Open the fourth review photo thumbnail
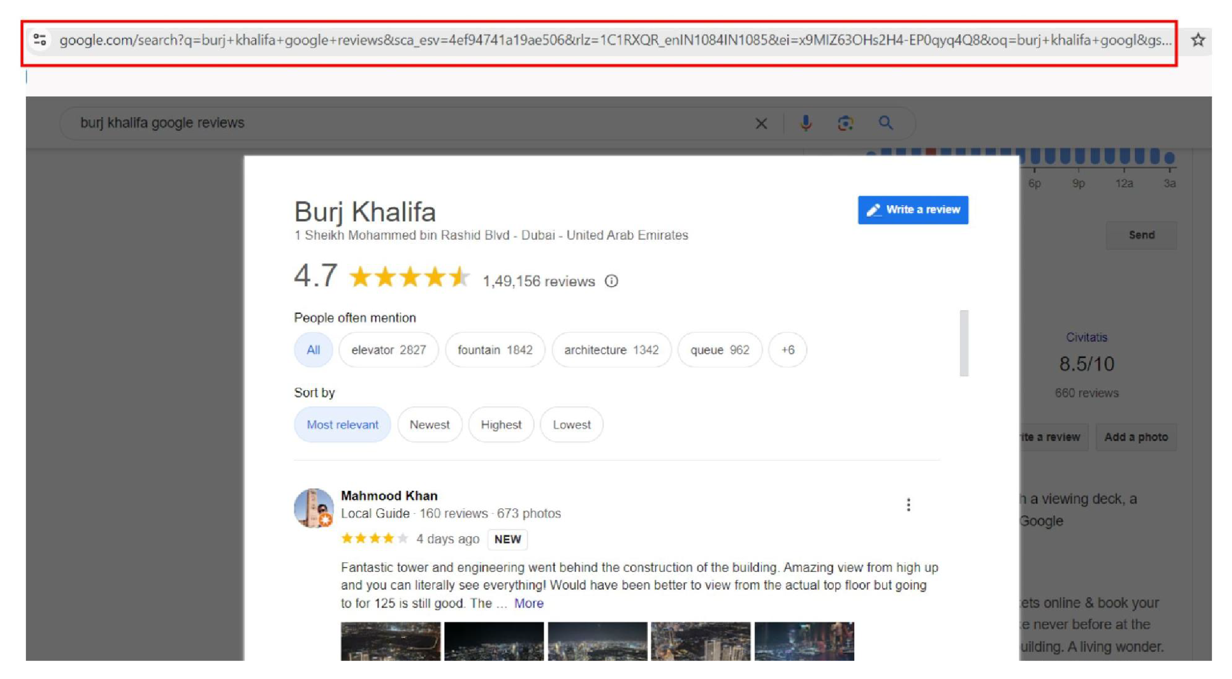The width and height of the screenshot is (1232, 679). pyautogui.click(x=700, y=641)
